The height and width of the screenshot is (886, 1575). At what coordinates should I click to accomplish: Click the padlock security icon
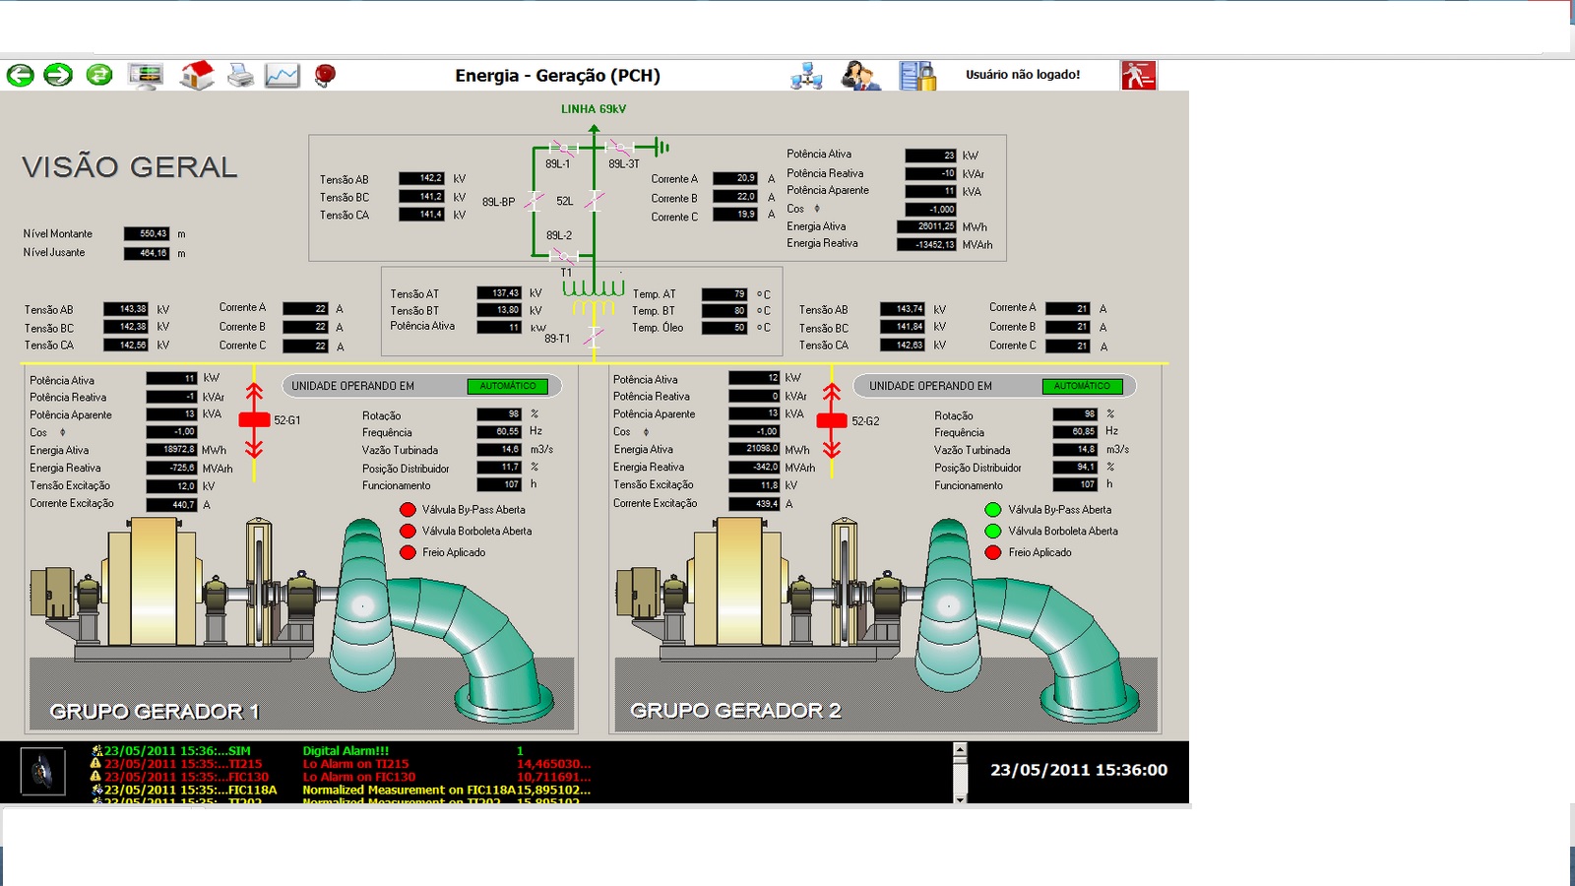click(x=917, y=76)
